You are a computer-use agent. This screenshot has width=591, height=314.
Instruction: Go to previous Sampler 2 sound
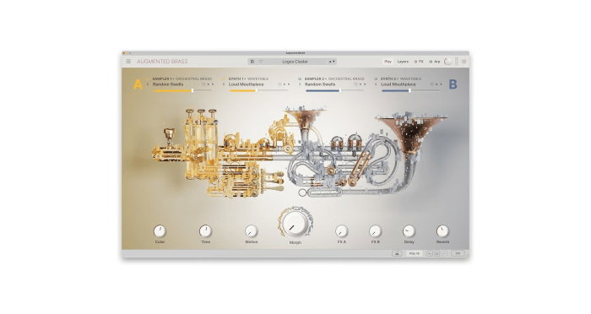point(361,84)
